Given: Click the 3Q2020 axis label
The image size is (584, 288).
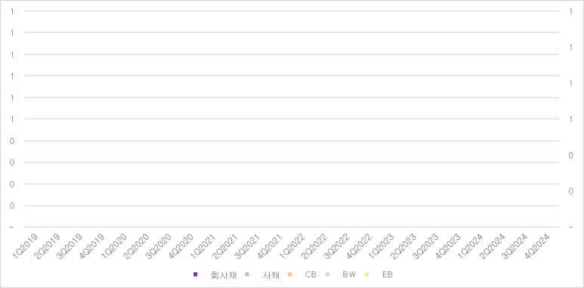Looking at the screenshot, I should [x=159, y=246].
